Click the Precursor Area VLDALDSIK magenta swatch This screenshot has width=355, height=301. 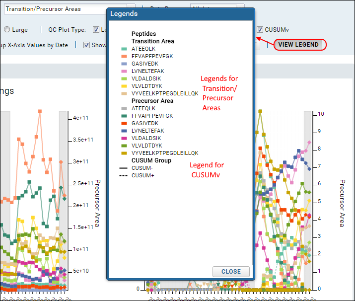click(x=124, y=138)
